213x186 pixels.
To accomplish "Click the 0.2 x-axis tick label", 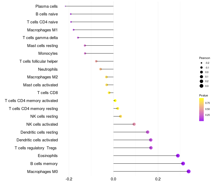I will 158,179.
